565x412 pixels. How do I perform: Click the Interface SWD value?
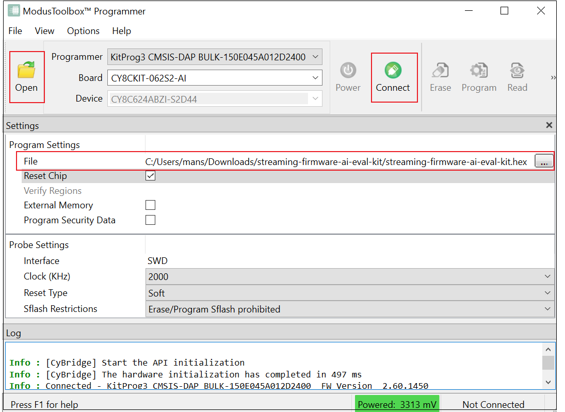(157, 261)
